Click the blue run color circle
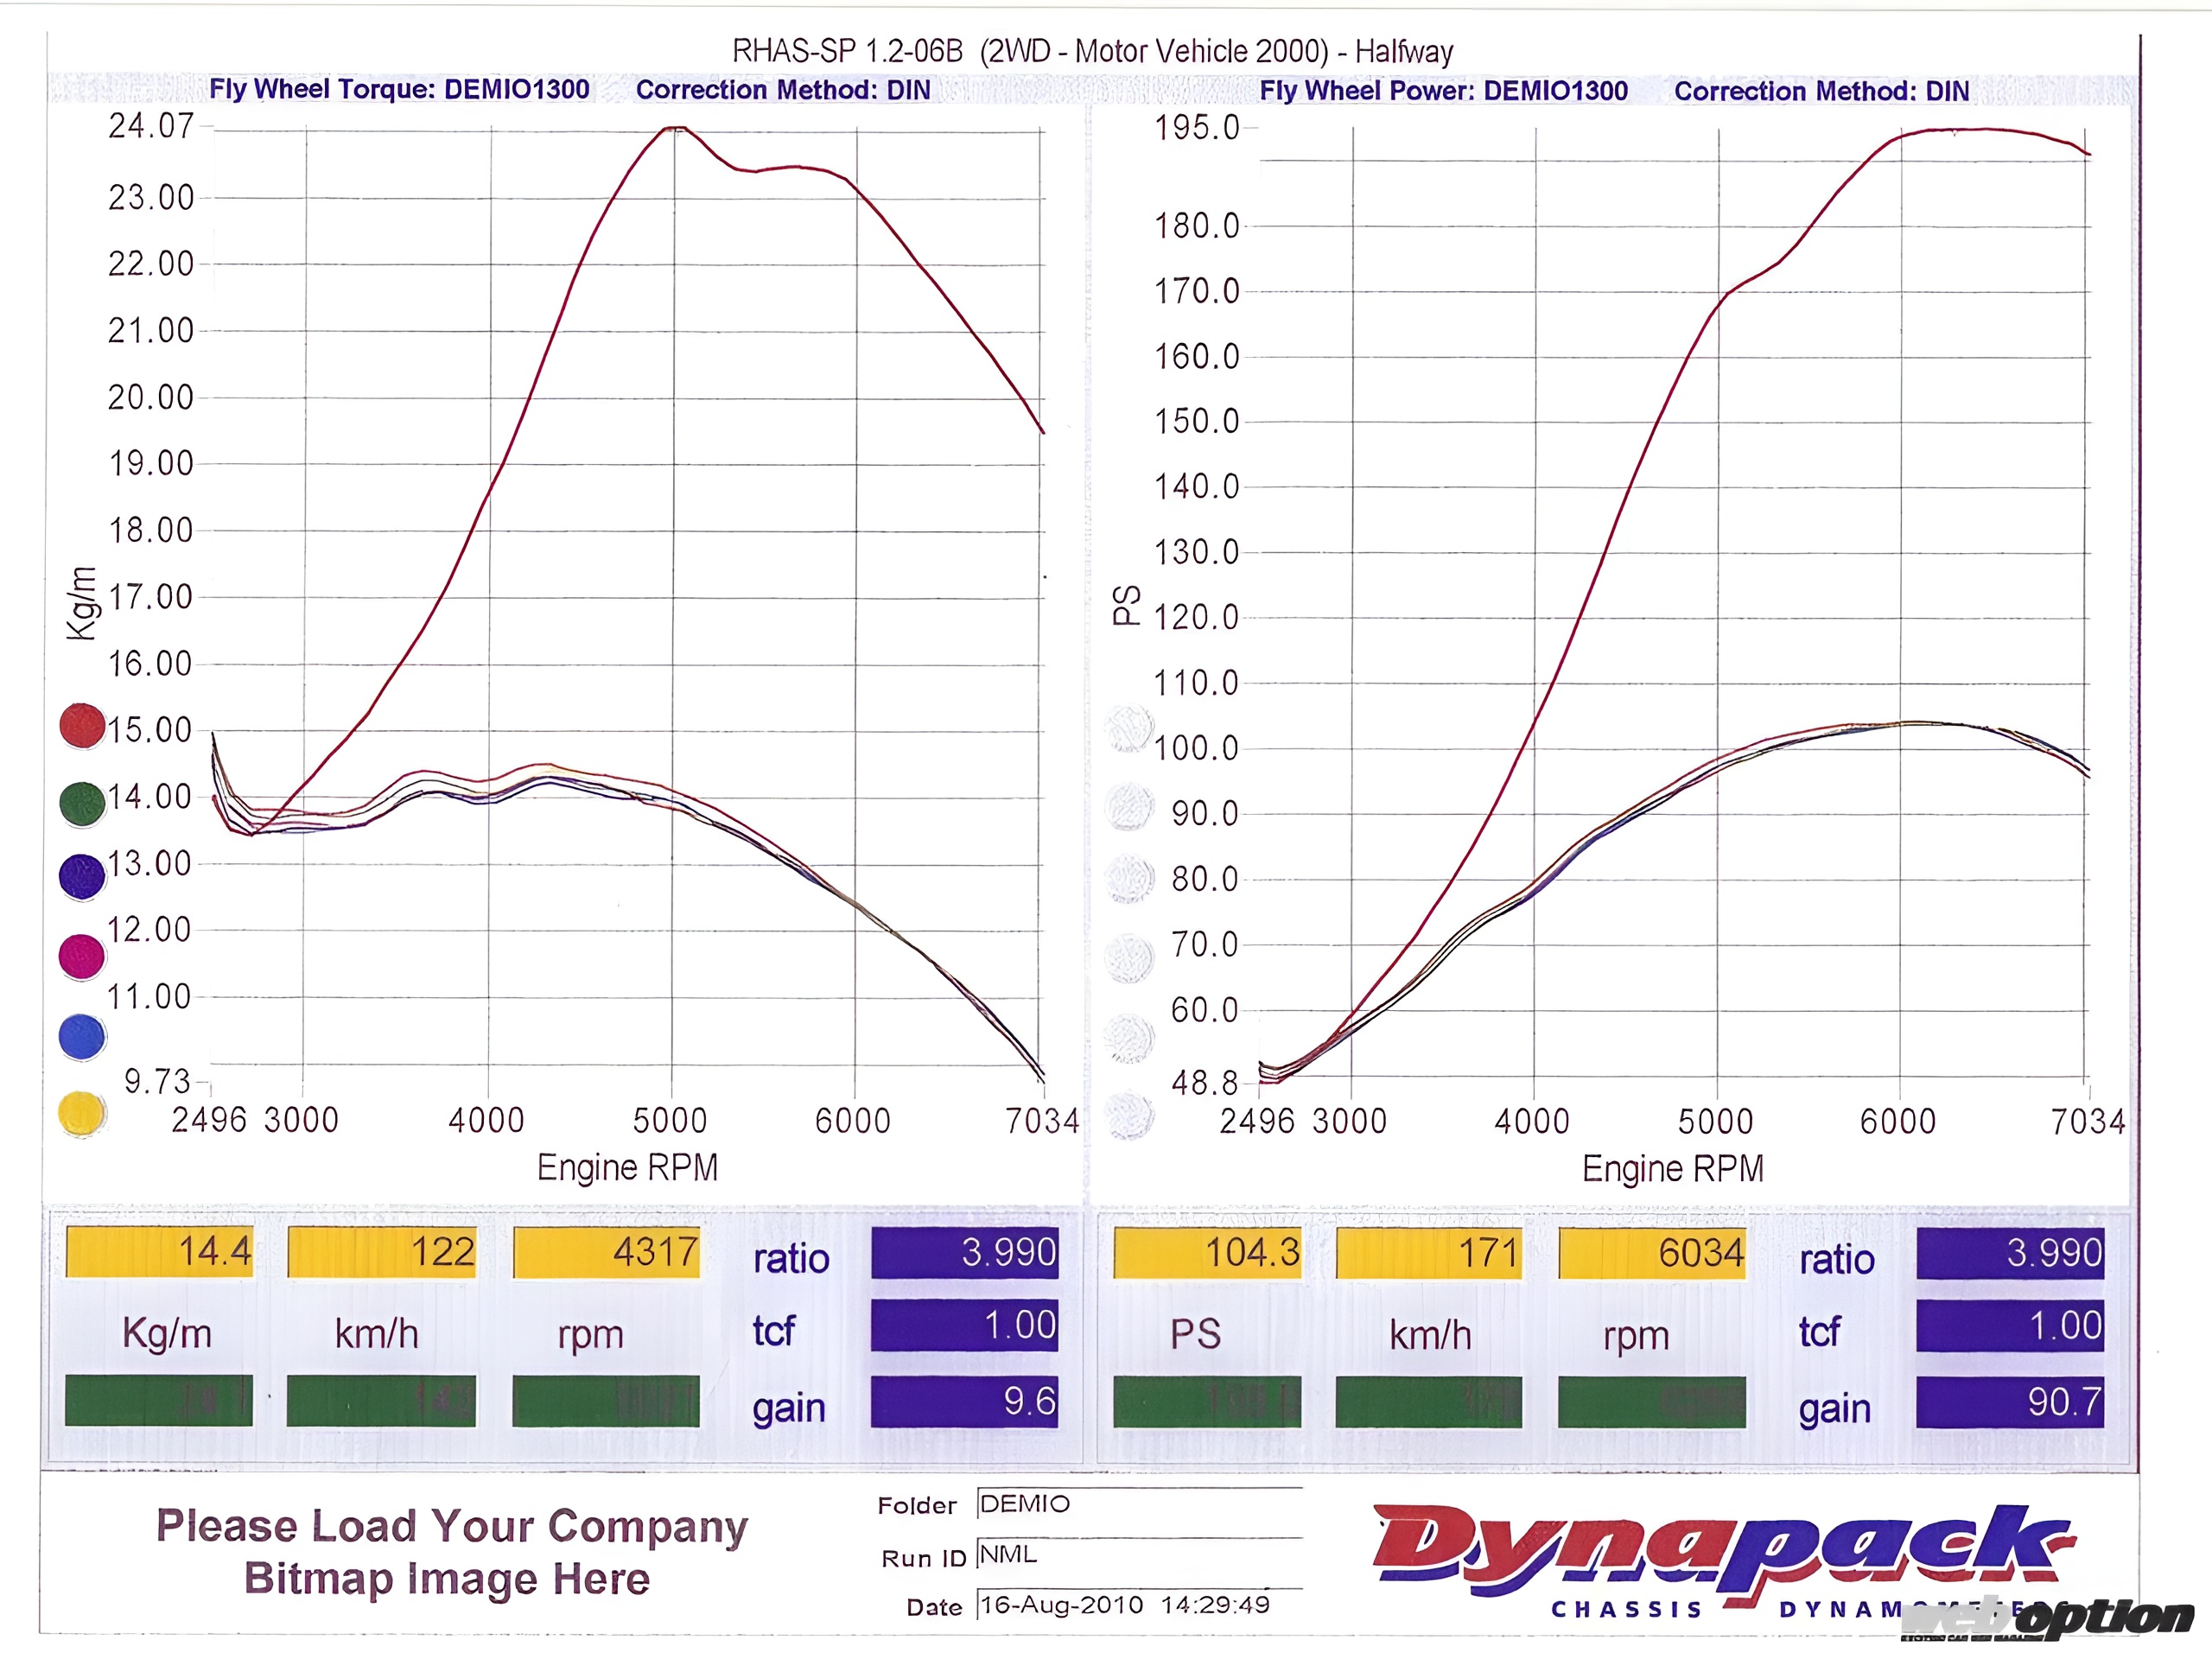This screenshot has height=1659, width=2212. [x=82, y=1037]
